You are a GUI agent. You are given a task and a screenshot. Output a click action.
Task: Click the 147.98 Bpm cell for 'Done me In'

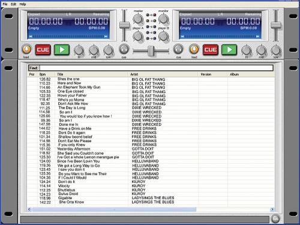click(44, 125)
